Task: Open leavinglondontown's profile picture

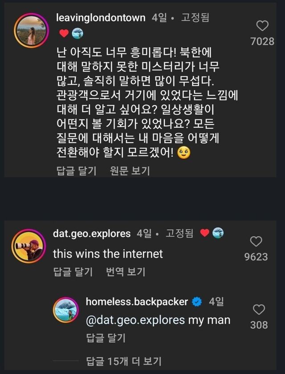Action: click(31, 30)
